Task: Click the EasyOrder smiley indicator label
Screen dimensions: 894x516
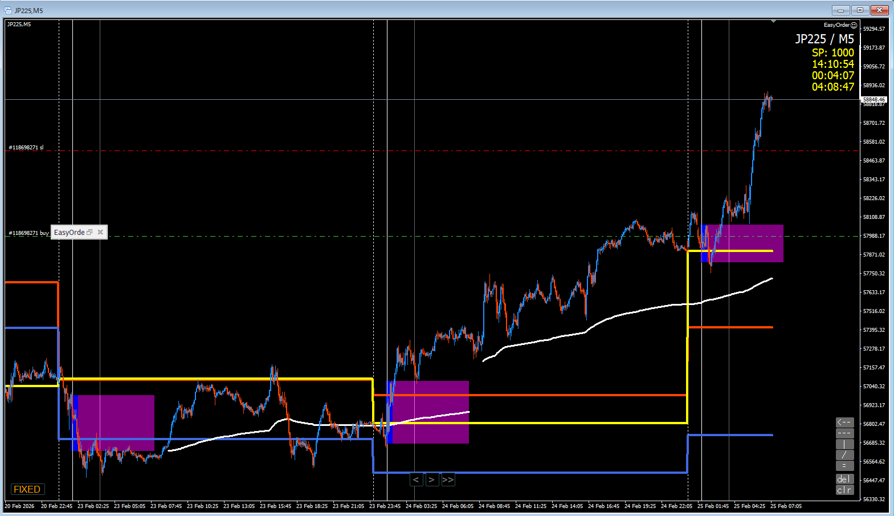Action: point(840,25)
